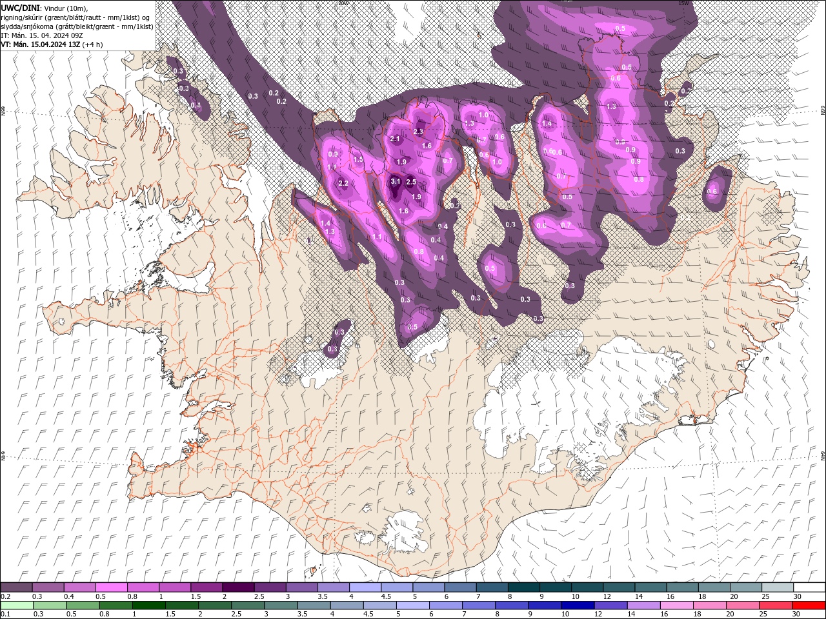This screenshot has width=826, height=619.
Task: Select the "2.1" precipitation value on the map
Action: click(396, 139)
